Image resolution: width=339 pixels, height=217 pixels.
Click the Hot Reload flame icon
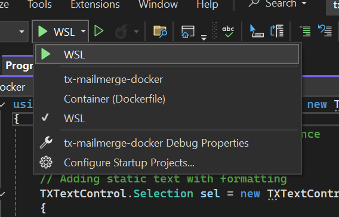pyautogui.click(x=121, y=32)
